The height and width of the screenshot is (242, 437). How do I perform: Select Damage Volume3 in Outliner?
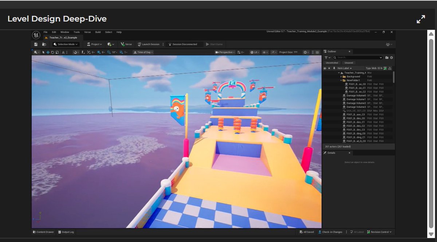(356, 107)
